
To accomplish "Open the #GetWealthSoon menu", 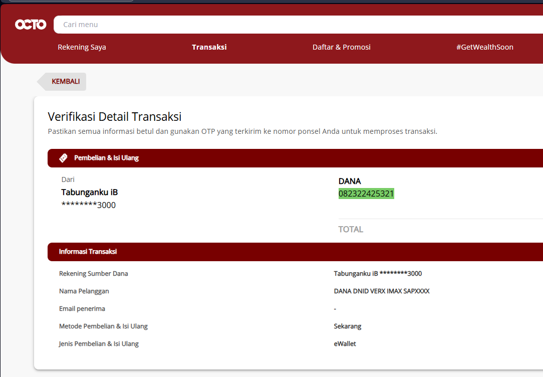I will tap(484, 47).
